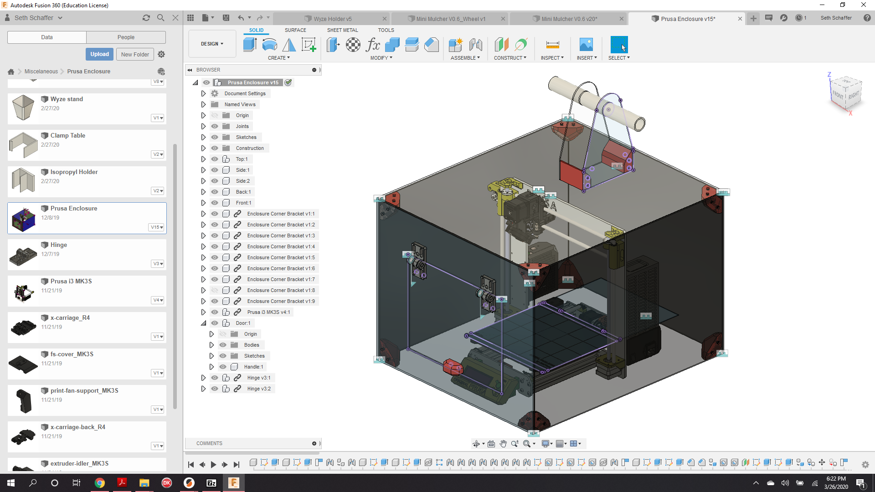Select the Press Pull tool
The height and width of the screenshot is (492, 875).
click(333, 44)
